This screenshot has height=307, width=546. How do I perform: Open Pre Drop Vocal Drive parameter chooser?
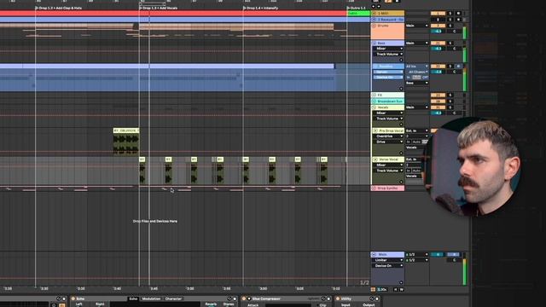388,142
